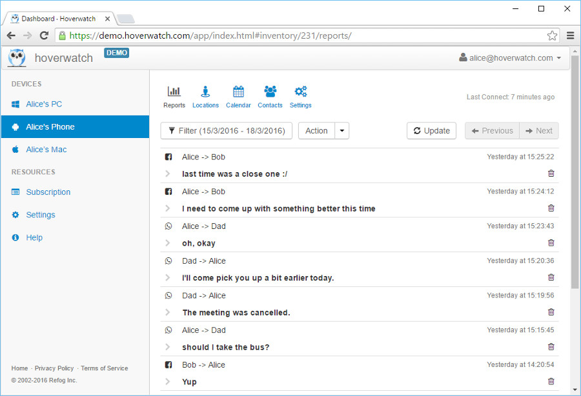Screen dimensions: 581x396
Task: Delete the 'Yup' message
Action: pos(551,381)
